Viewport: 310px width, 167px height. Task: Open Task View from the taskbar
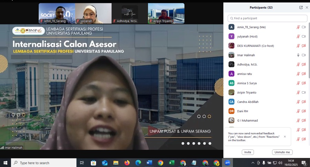tap(82, 163)
